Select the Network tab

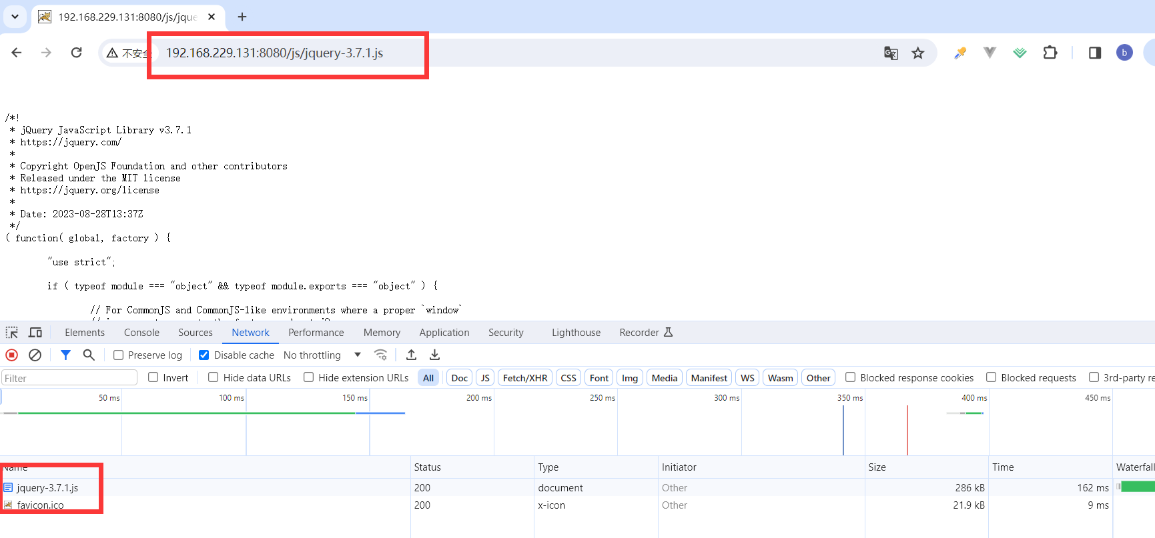251,332
